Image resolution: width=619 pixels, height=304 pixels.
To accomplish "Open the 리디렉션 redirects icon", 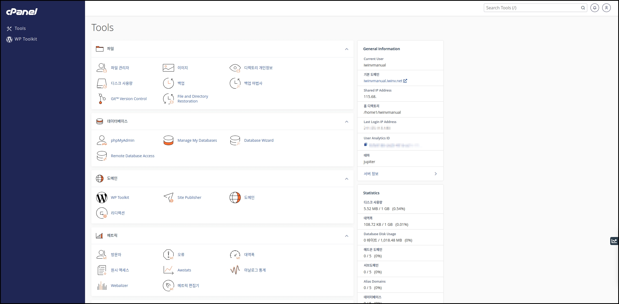I will pos(102,213).
